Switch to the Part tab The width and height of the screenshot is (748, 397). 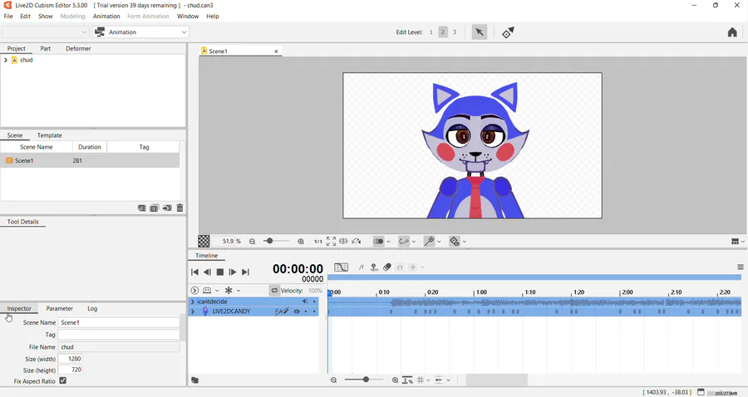pos(46,49)
